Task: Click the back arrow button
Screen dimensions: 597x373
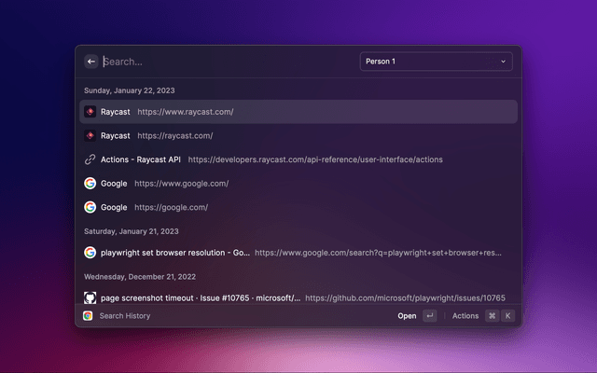Action: 91,62
